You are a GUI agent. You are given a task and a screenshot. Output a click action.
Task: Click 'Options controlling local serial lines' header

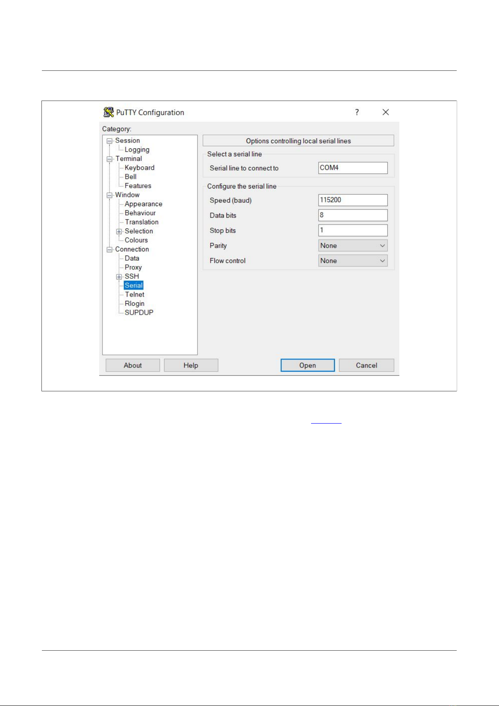pos(298,141)
